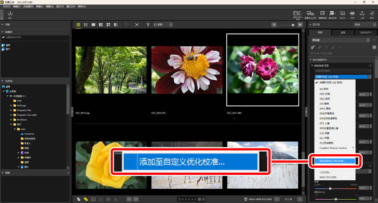
Task: Switch to thumbnail list view
Action: [x=86, y=25]
